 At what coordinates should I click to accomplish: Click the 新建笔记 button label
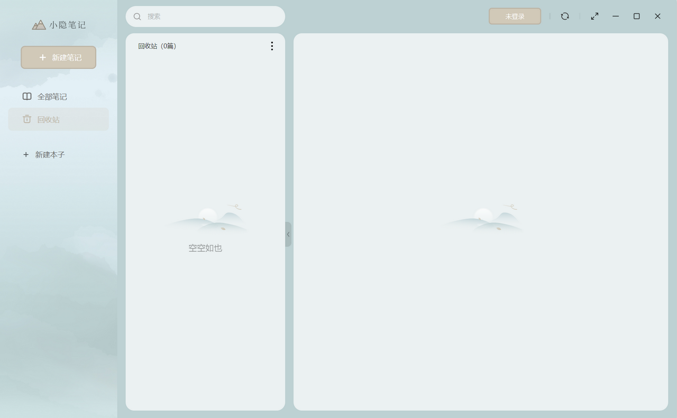pyautogui.click(x=67, y=58)
